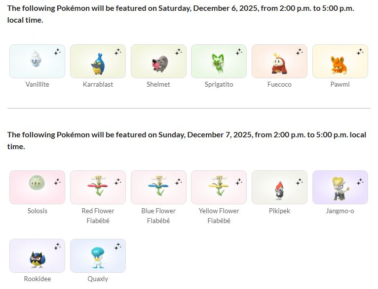Select the Vanillite Pokémon card
Screen dimensions: 378x289
37,61
